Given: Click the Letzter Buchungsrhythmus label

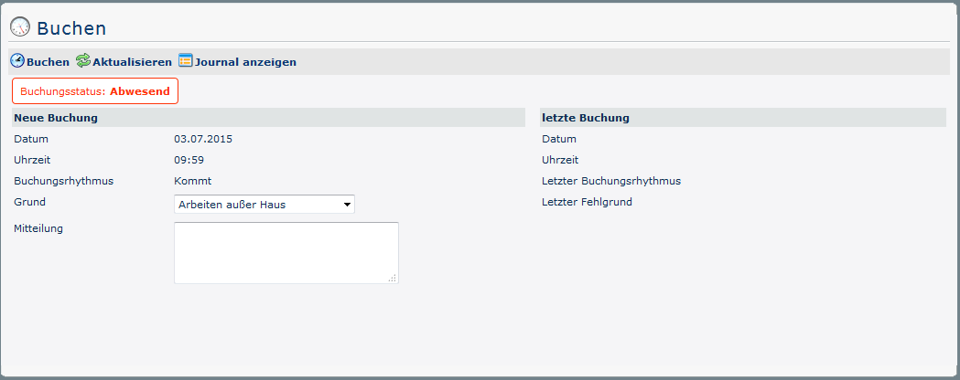Looking at the screenshot, I should click(610, 181).
